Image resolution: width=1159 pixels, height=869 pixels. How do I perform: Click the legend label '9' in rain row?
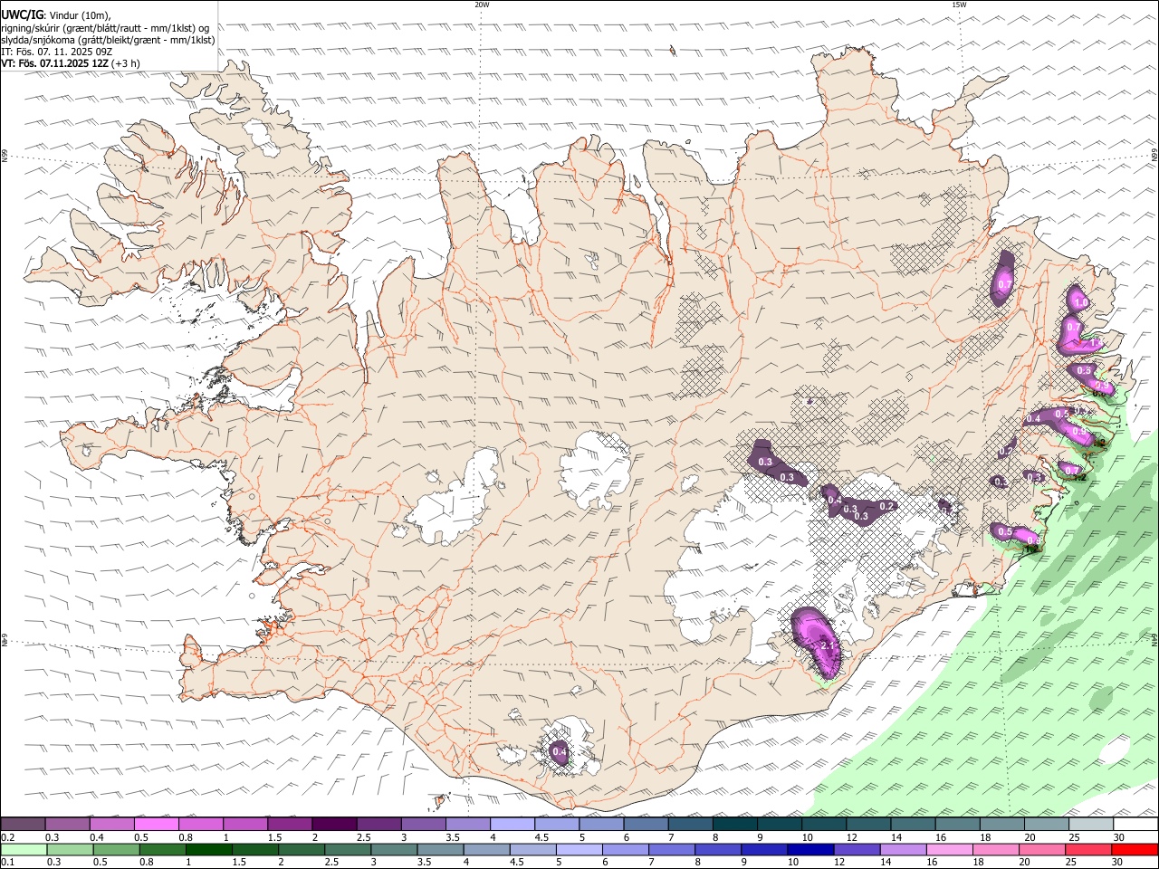coord(744,863)
